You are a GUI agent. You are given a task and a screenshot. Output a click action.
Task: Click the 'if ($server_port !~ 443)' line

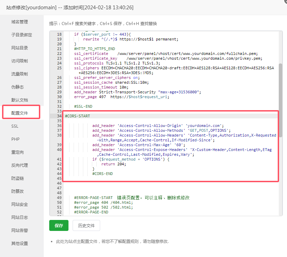click(x=103, y=34)
